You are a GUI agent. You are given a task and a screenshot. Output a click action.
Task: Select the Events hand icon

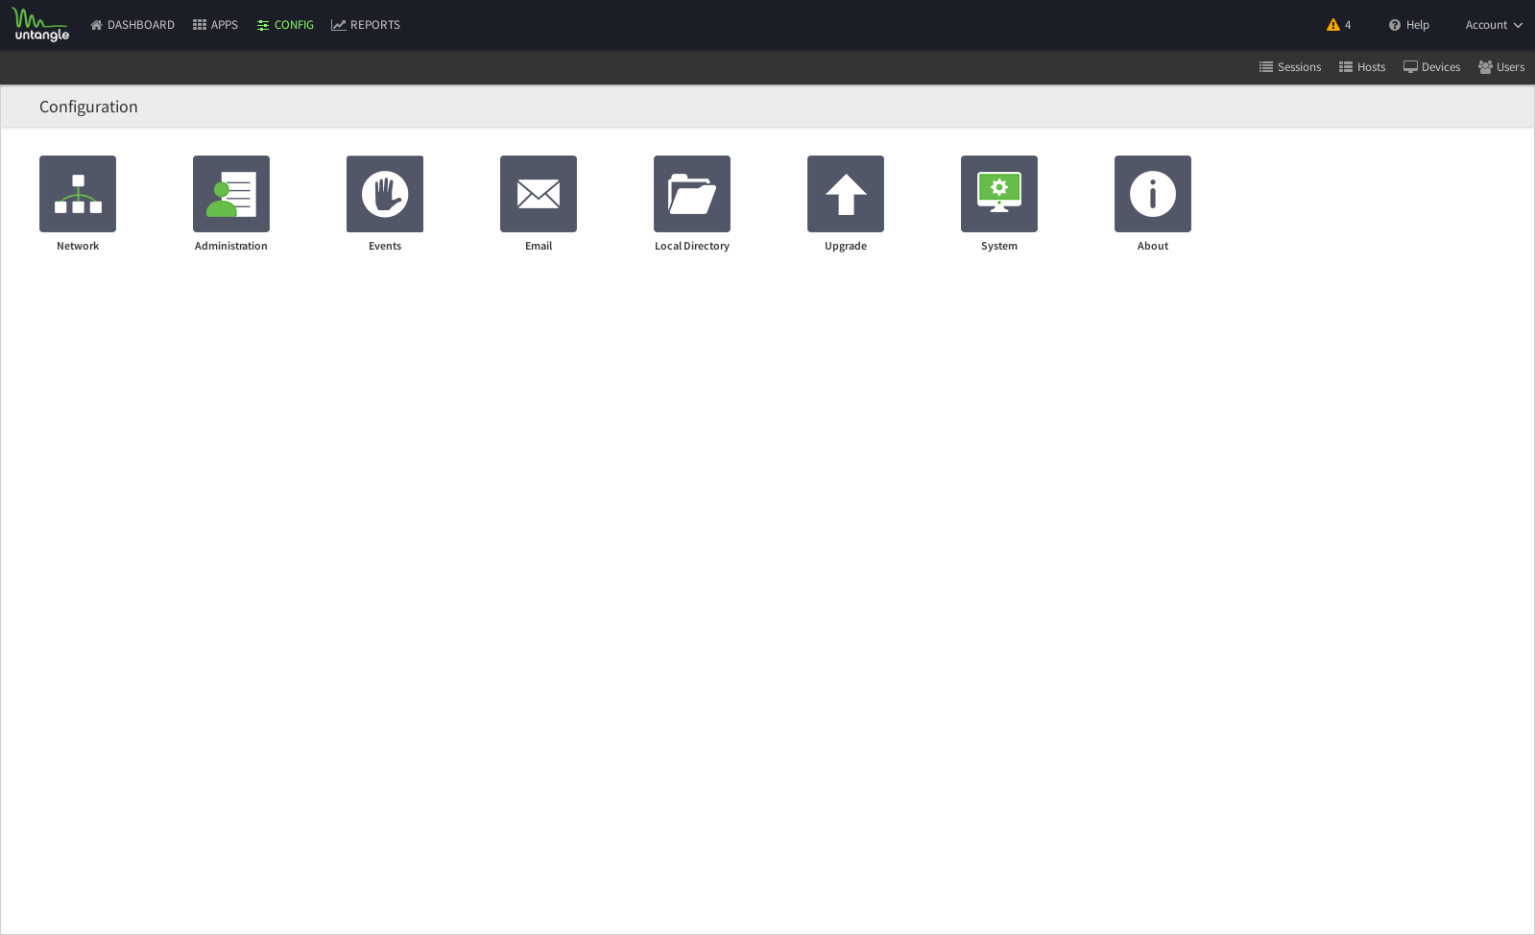pyautogui.click(x=385, y=194)
